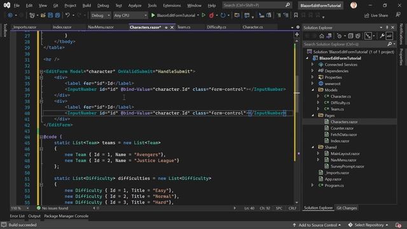Click the split editor plus icon
The image size is (407, 229).
point(297,34)
